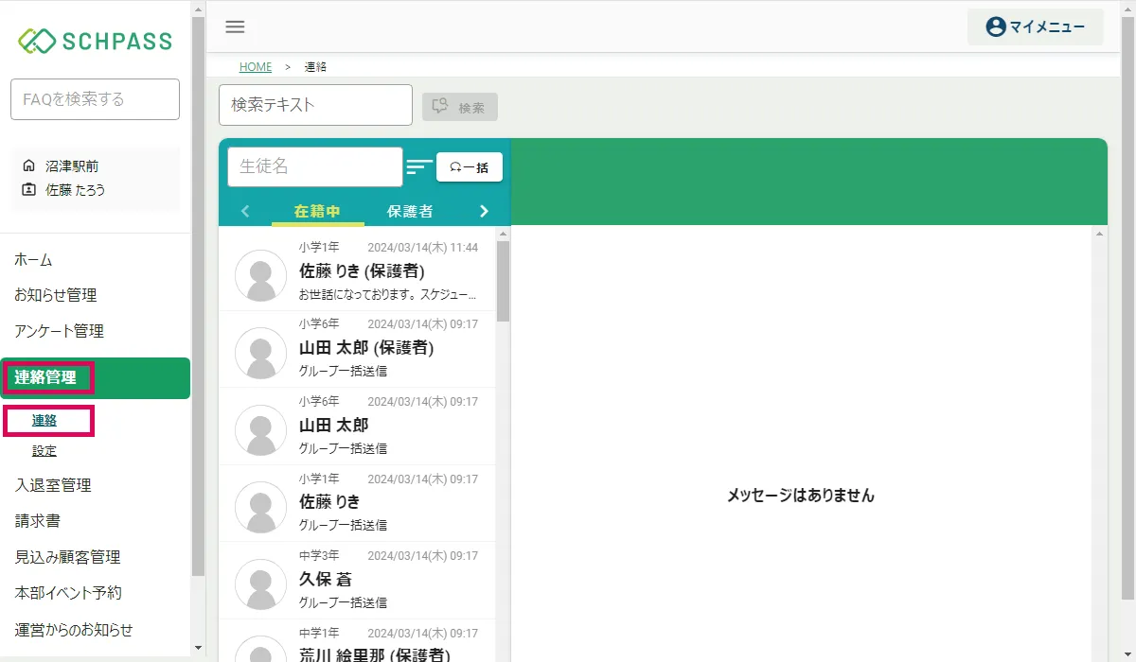The width and height of the screenshot is (1136, 662).
Task: Switch to the 保護者 tab
Action: (410, 212)
